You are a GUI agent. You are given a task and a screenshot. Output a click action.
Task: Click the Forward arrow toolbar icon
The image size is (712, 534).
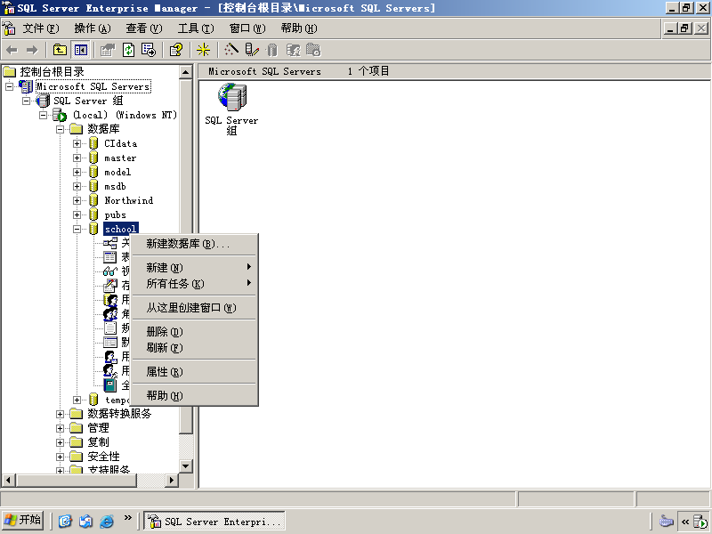tap(32, 50)
